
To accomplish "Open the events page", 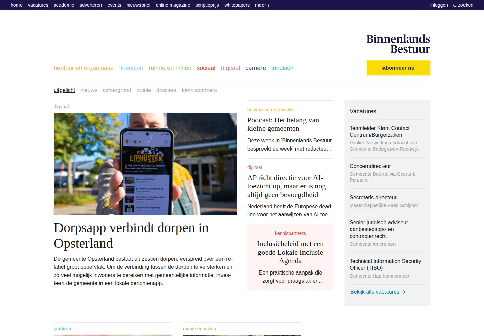I will 114,5.
